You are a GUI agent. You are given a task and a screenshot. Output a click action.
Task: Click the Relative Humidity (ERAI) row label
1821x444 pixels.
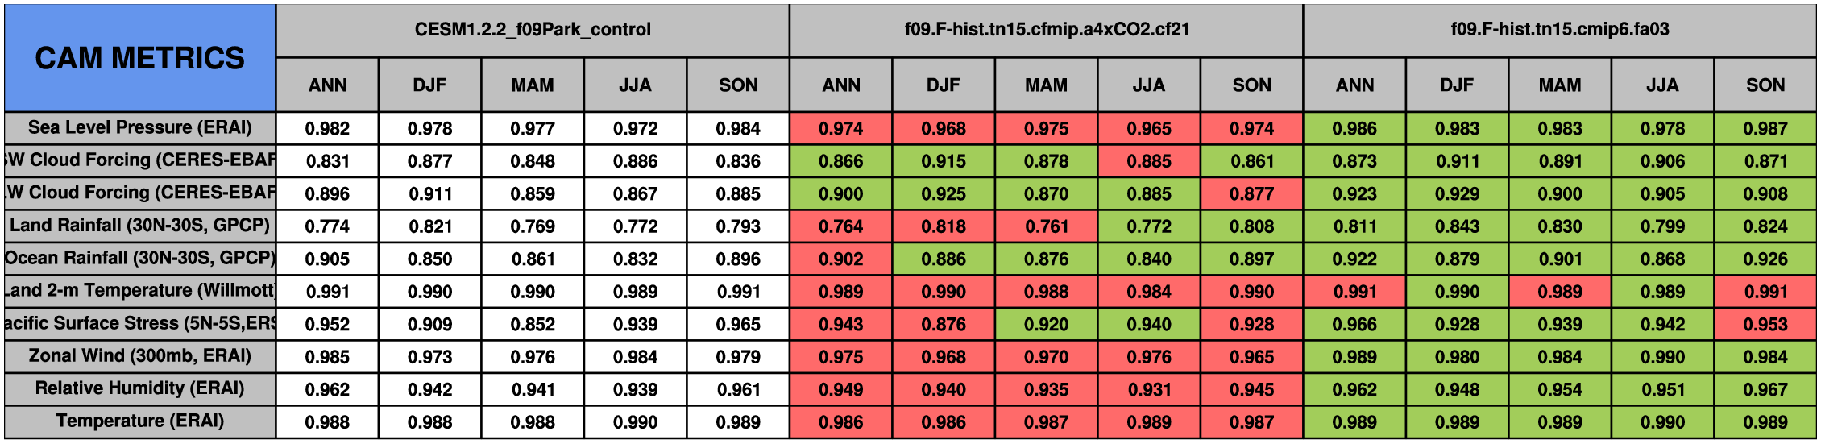[139, 388]
